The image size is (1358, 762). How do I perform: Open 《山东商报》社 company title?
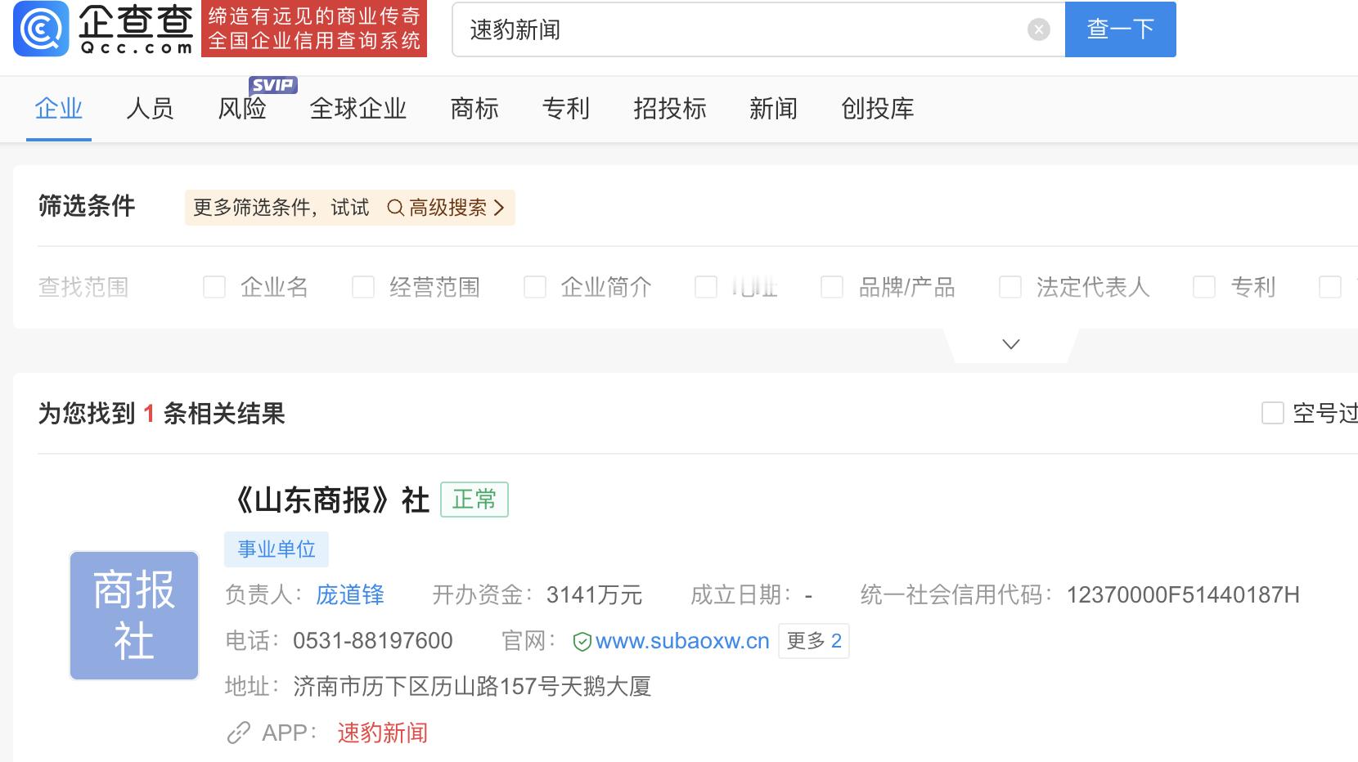pos(327,500)
